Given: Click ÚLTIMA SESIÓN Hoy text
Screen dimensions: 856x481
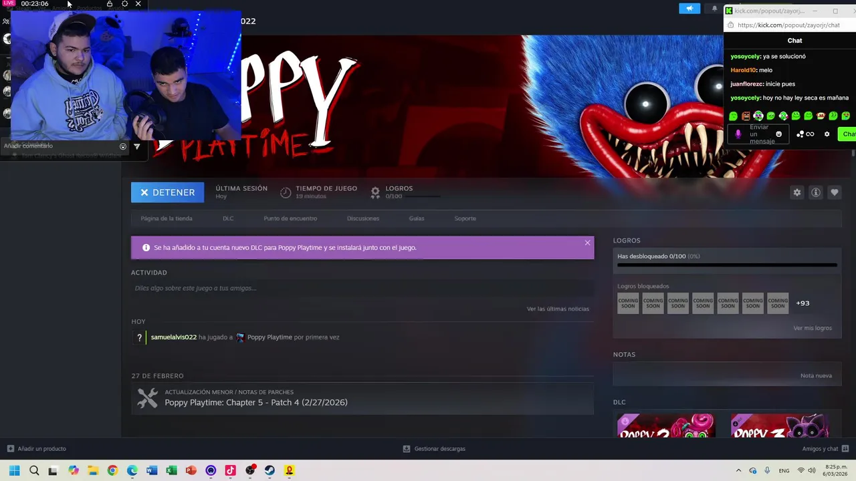Looking at the screenshot, I should 241,192.
